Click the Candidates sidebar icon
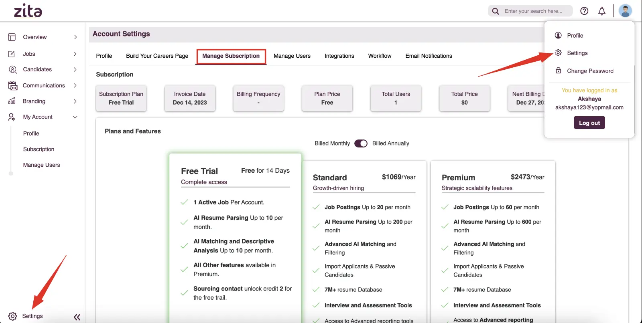Image resolution: width=642 pixels, height=323 pixels. tap(12, 70)
